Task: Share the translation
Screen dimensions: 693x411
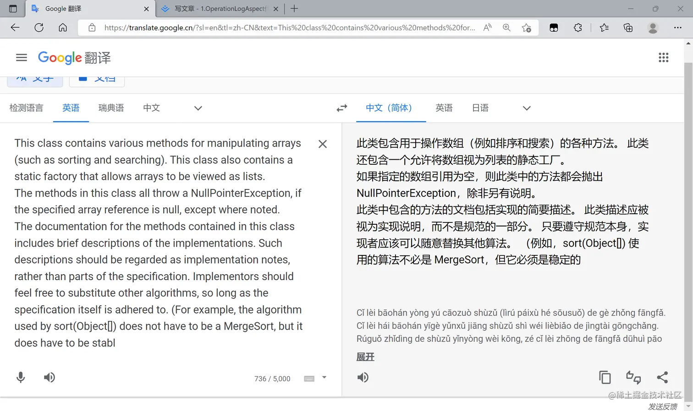Action: (x=662, y=377)
